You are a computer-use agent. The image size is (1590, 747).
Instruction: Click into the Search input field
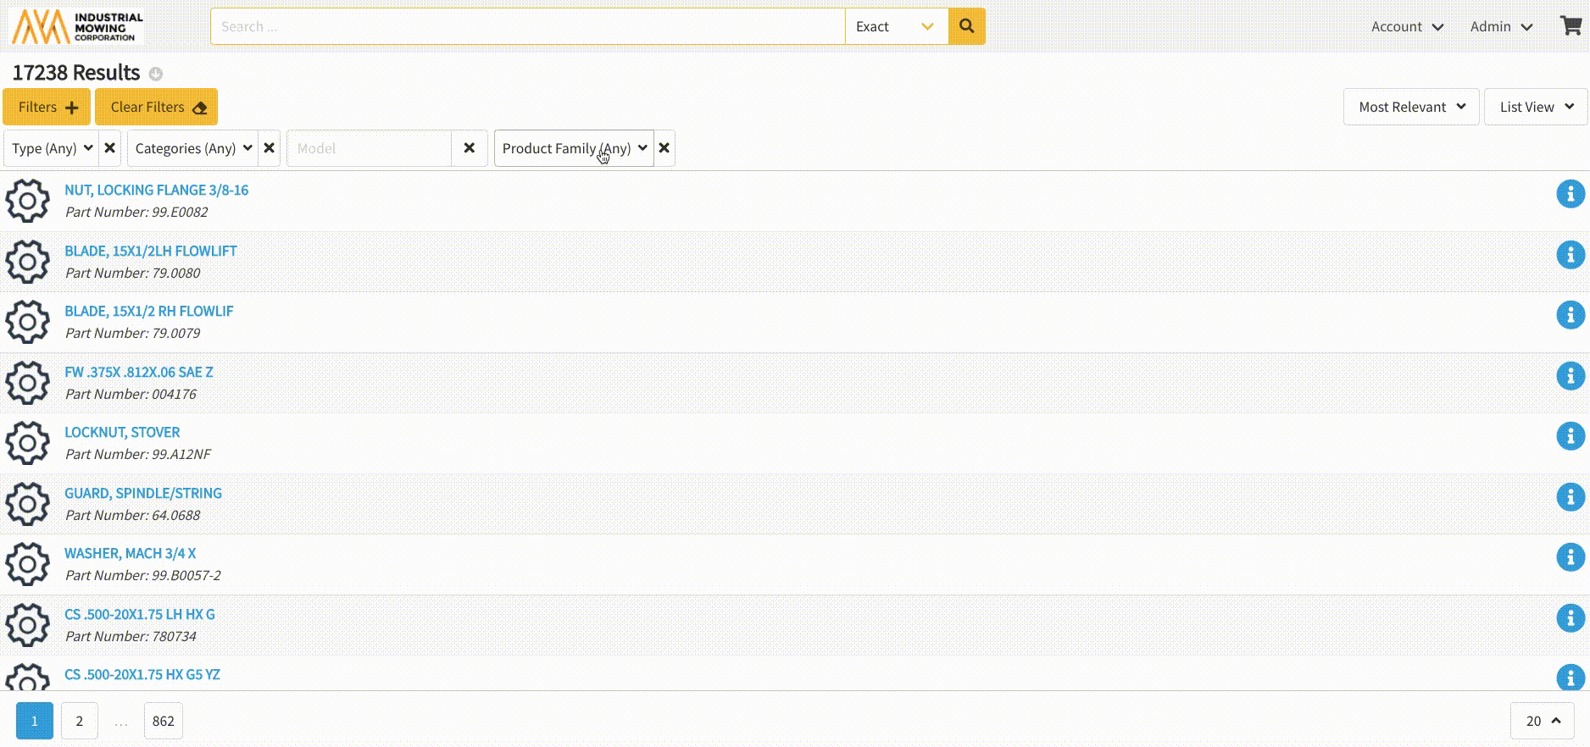[527, 26]
